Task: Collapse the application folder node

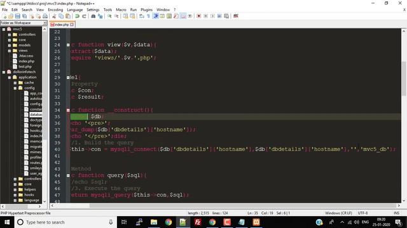Action: tap(10, 77)
